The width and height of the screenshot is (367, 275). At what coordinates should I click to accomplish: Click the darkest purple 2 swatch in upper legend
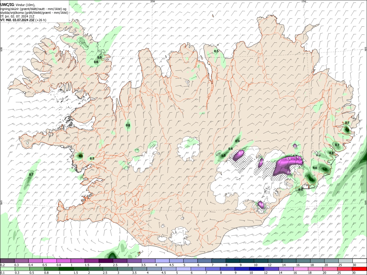(x=106, y=261)
